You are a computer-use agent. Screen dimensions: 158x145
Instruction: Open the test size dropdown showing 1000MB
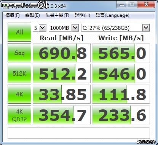click(x=64, y=28)
